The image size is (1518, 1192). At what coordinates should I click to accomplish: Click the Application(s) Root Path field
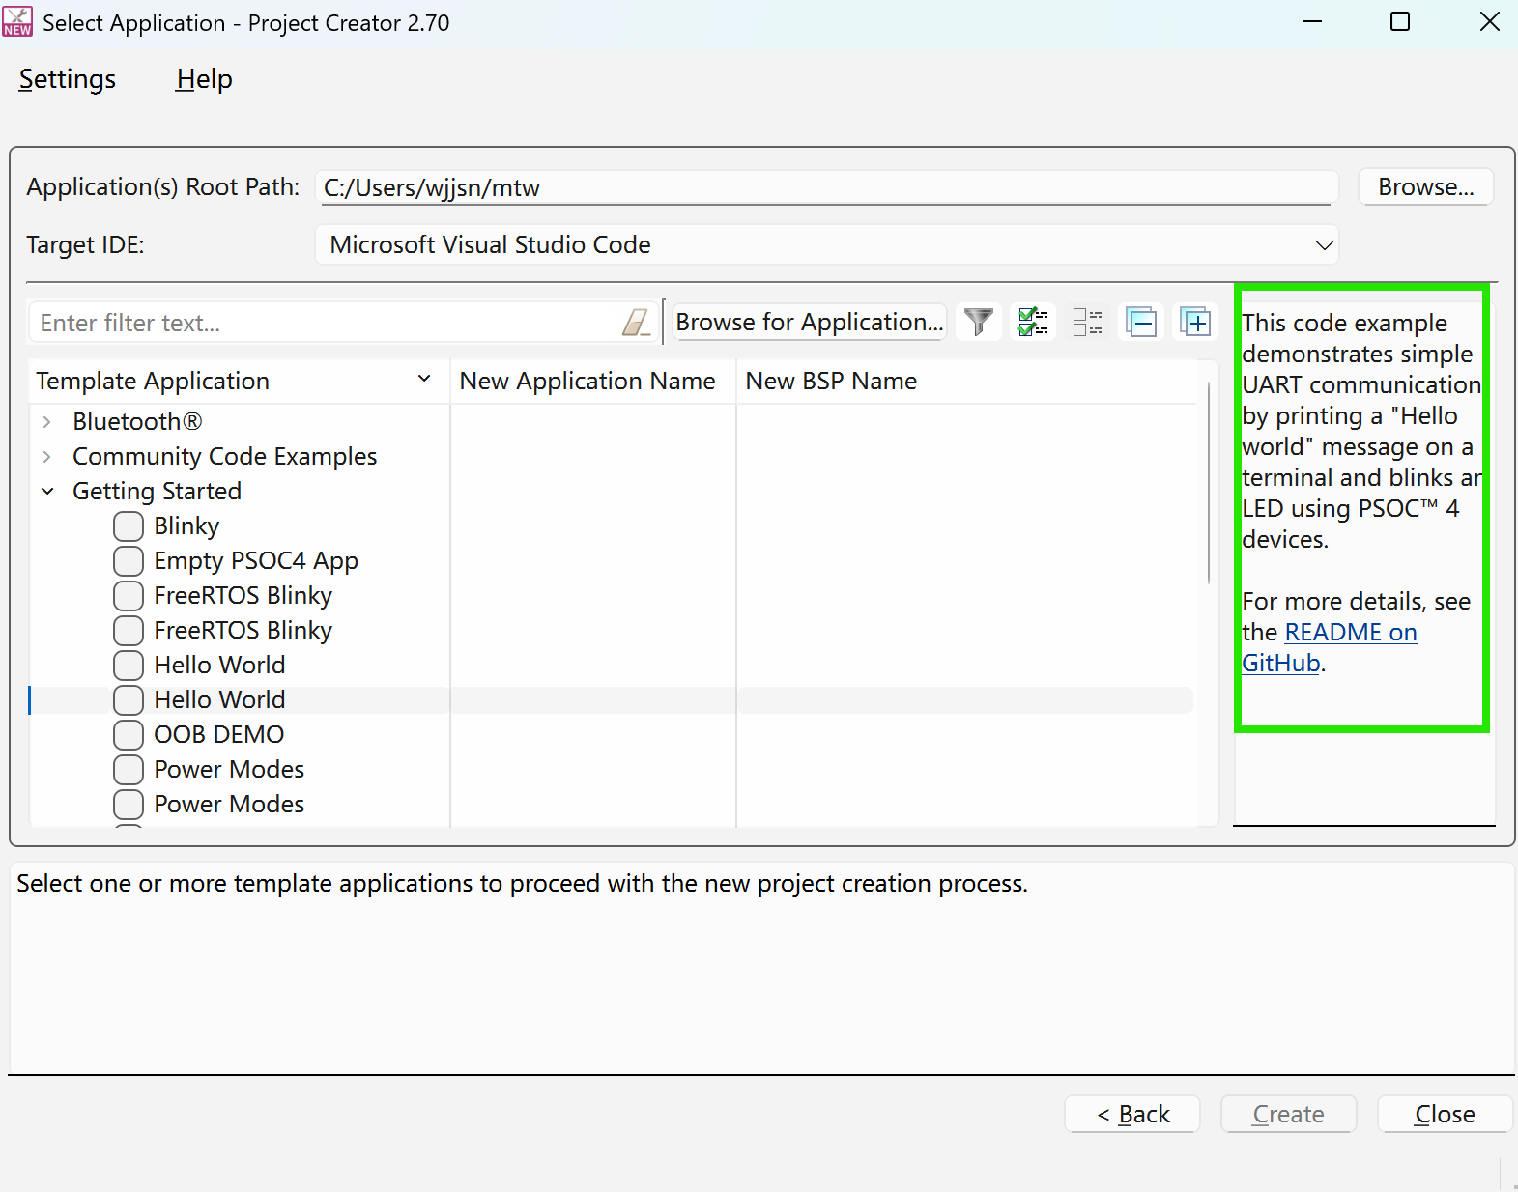[x=827, y=187]
